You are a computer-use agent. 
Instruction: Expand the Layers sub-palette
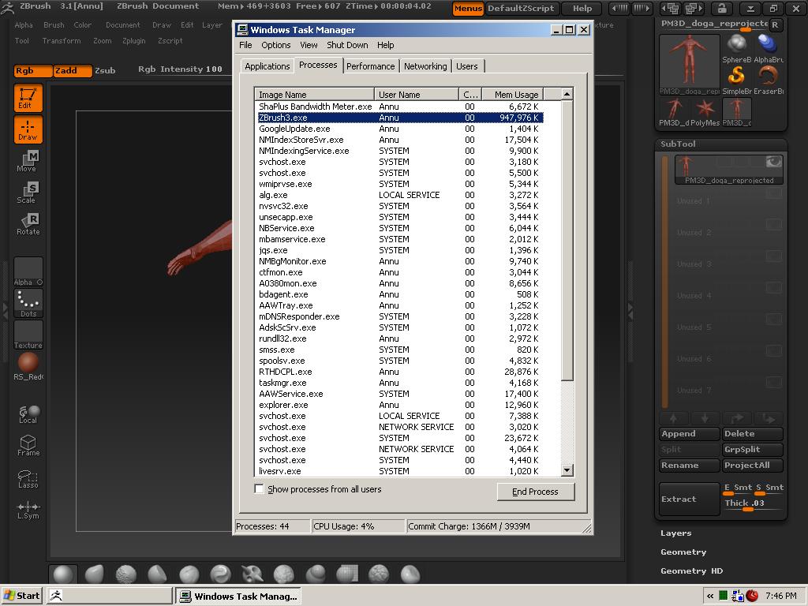pos(676,533)
